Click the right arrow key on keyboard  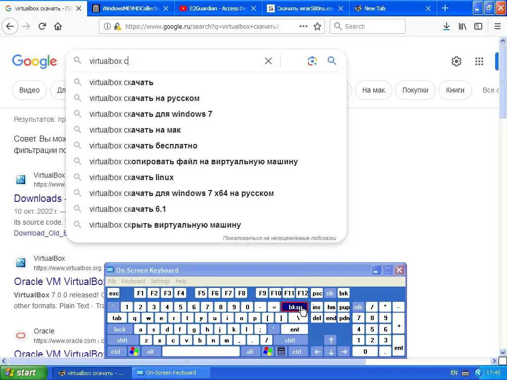coord(344,352)
